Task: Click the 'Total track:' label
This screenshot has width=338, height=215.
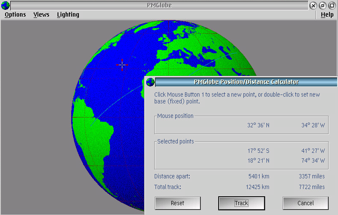Action: tap(168, 187)
